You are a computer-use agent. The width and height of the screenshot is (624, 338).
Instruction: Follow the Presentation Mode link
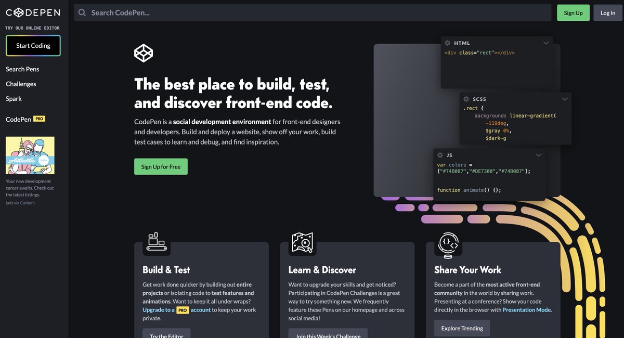coord(527,310)
